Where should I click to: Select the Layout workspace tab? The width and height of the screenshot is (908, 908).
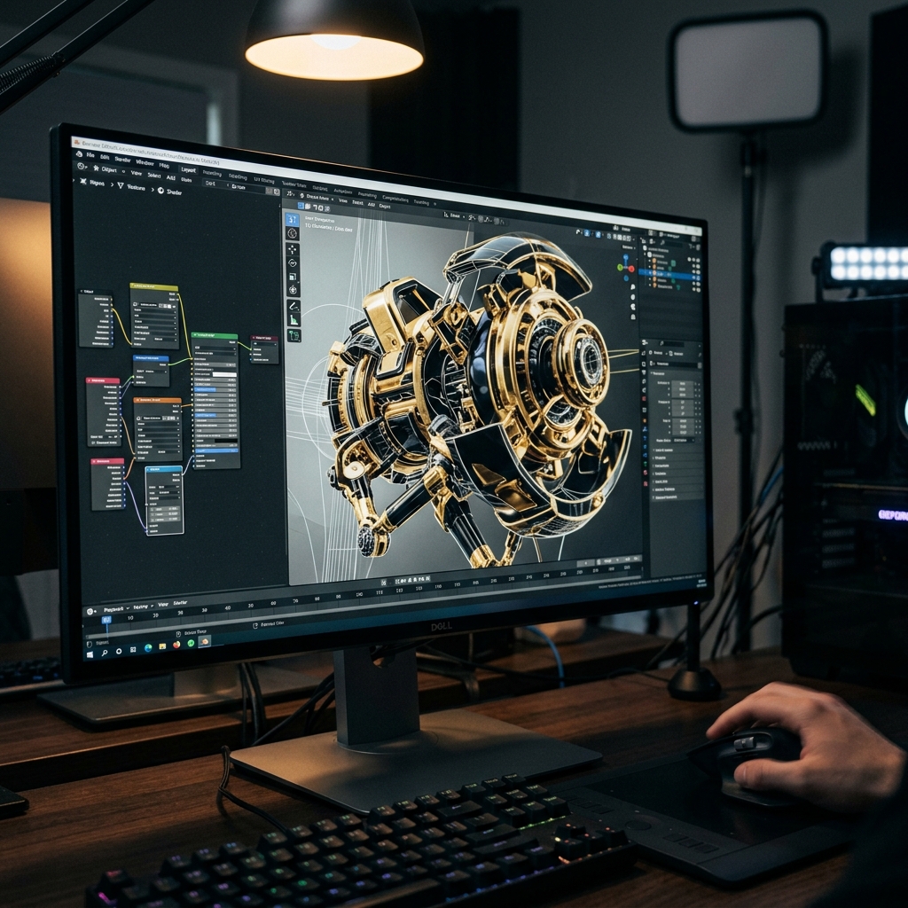coord(188,169)
